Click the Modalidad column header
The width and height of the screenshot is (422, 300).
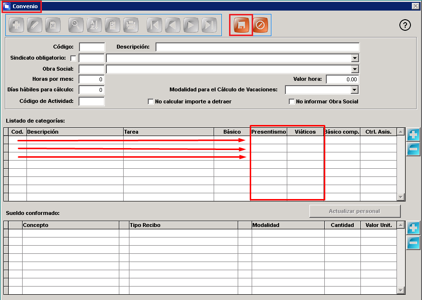pyautogui.click(x=288, y=225)
